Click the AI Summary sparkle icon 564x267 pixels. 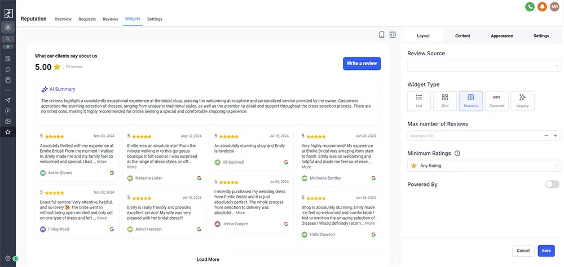coord(45,90)
